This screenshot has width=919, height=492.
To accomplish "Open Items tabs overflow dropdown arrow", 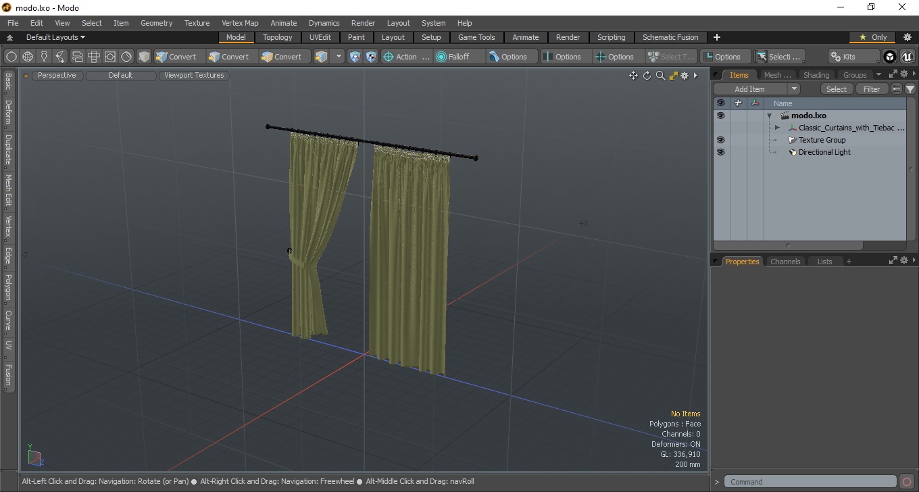I will click(878, 74).
